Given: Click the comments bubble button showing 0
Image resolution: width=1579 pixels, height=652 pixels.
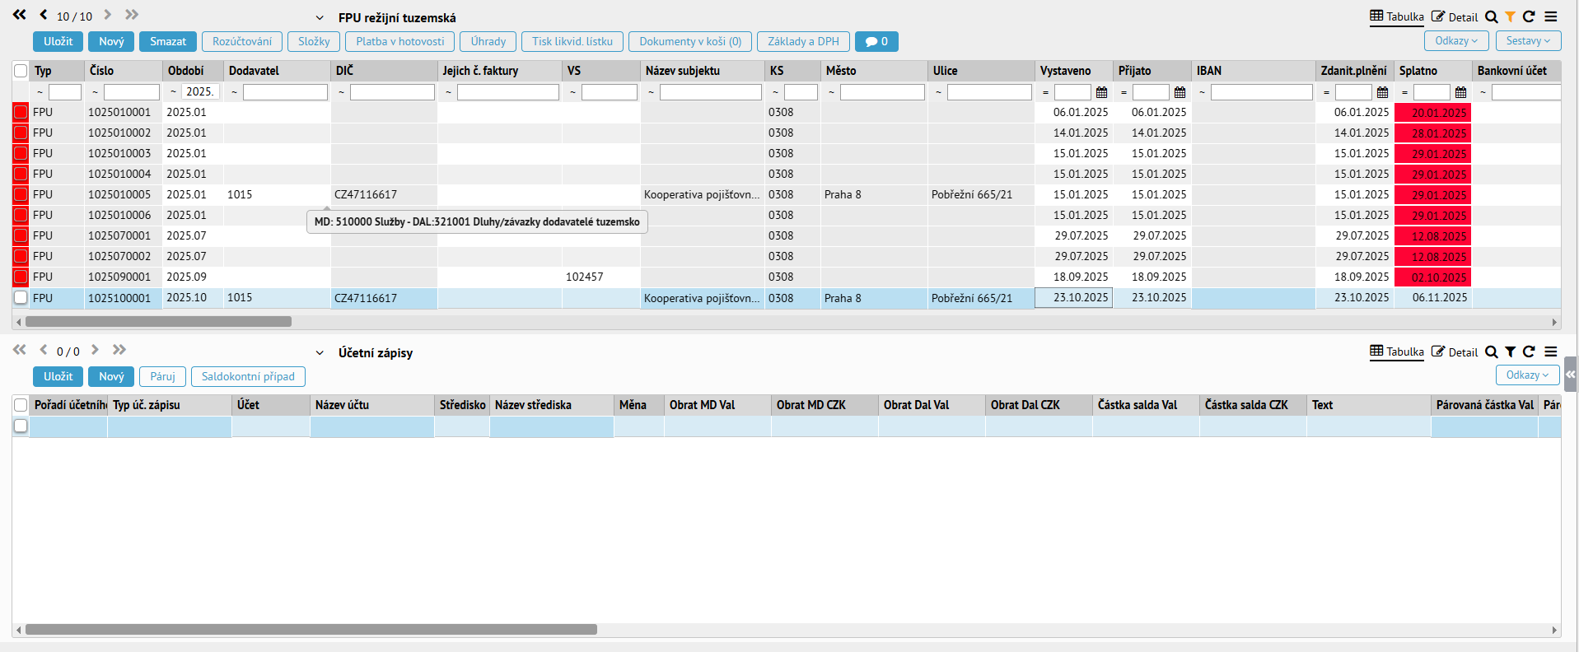Looking at the screenshot, I should 876,41.
